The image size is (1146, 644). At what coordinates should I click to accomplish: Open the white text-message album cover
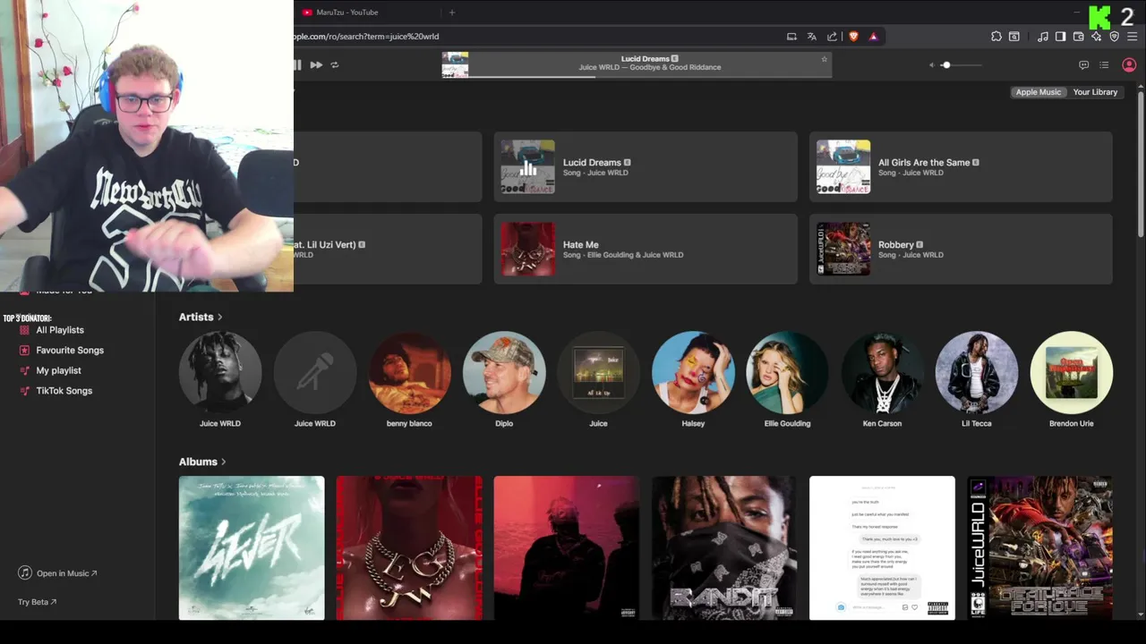pyautogui.click(x=882, y=548)
